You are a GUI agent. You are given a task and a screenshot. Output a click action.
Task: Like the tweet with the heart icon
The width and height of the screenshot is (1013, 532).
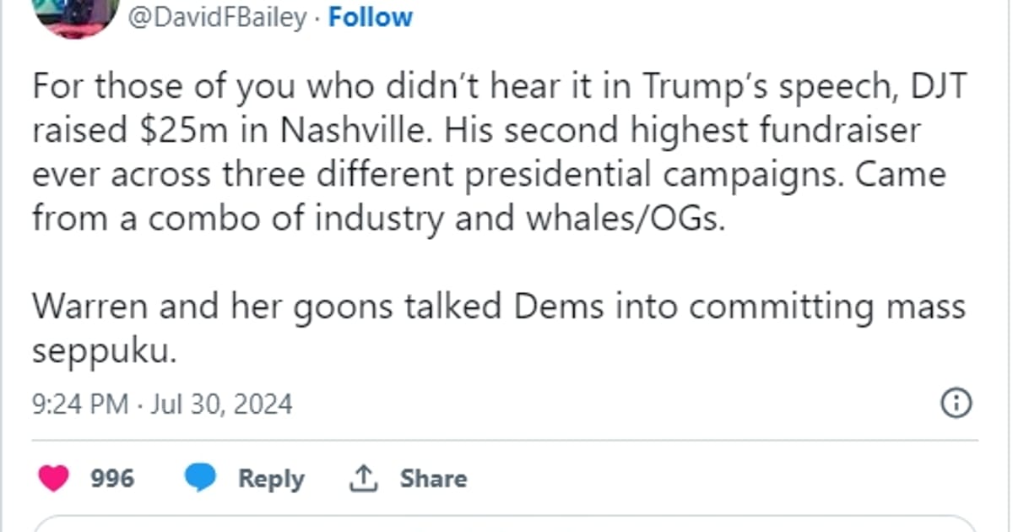[55, 478]
